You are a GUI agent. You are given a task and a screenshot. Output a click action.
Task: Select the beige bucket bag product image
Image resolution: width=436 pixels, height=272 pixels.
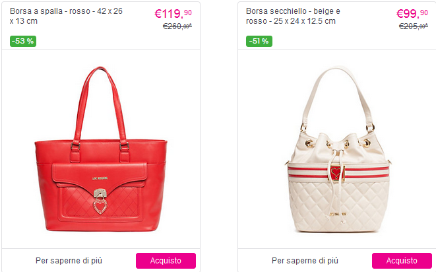338,149
